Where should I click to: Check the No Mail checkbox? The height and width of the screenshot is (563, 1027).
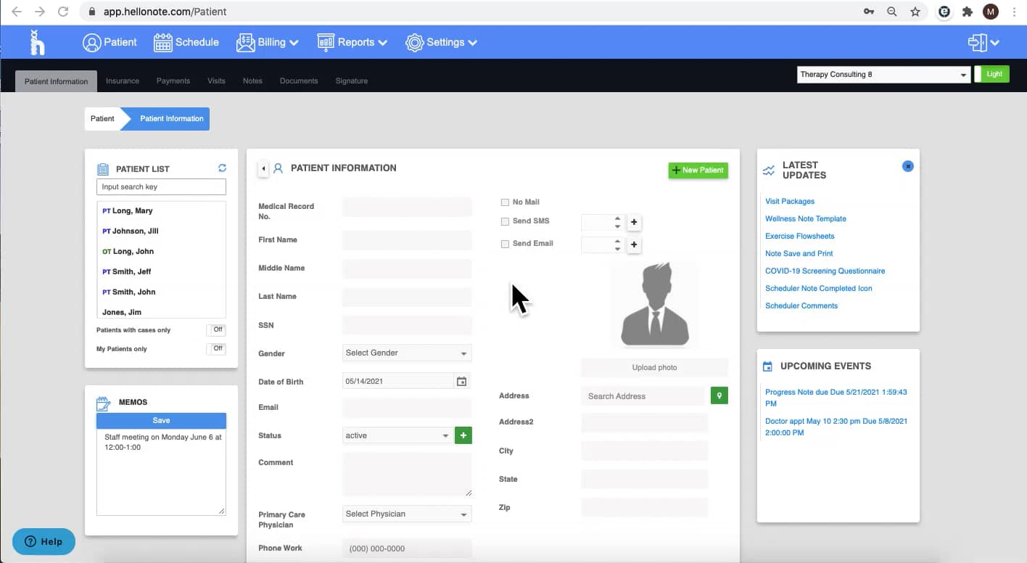pyautogui.click(x=505, y=202)
